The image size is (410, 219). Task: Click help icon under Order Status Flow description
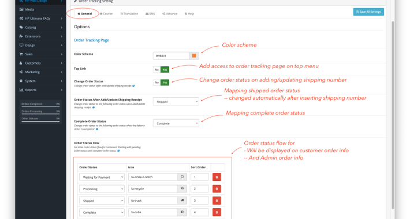coord(118,150)
